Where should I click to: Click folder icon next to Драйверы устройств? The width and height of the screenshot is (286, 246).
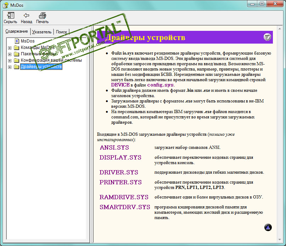(17, 67)
